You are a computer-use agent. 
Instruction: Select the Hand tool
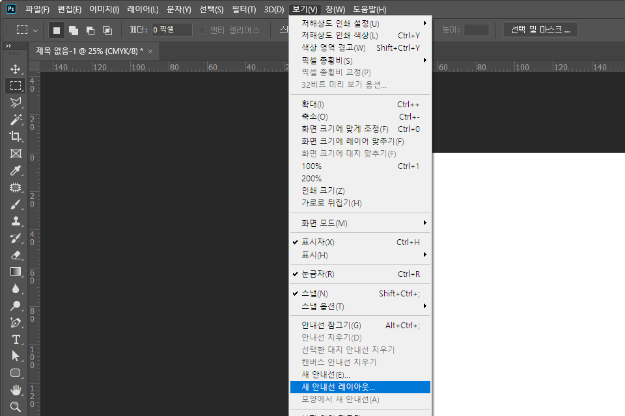click(16, 390)
